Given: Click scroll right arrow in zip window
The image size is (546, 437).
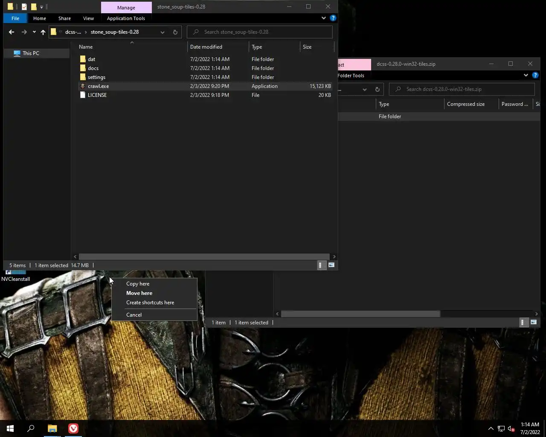Looking at the screenshot, I should point(536,314).
